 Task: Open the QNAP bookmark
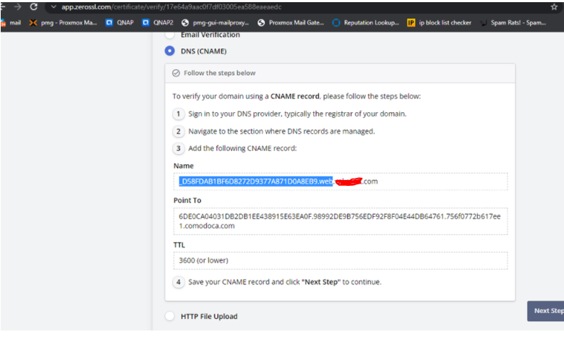click(119, 22)
